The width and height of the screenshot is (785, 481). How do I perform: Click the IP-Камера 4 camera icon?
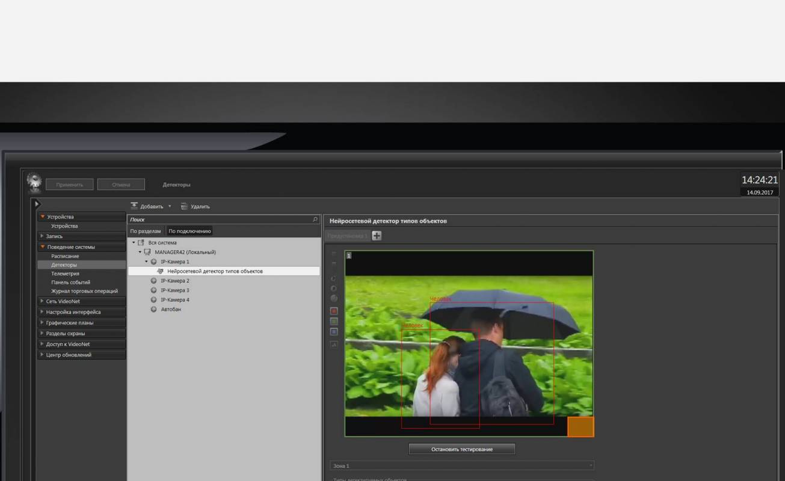pyautogui.click(x=154, y=299)
